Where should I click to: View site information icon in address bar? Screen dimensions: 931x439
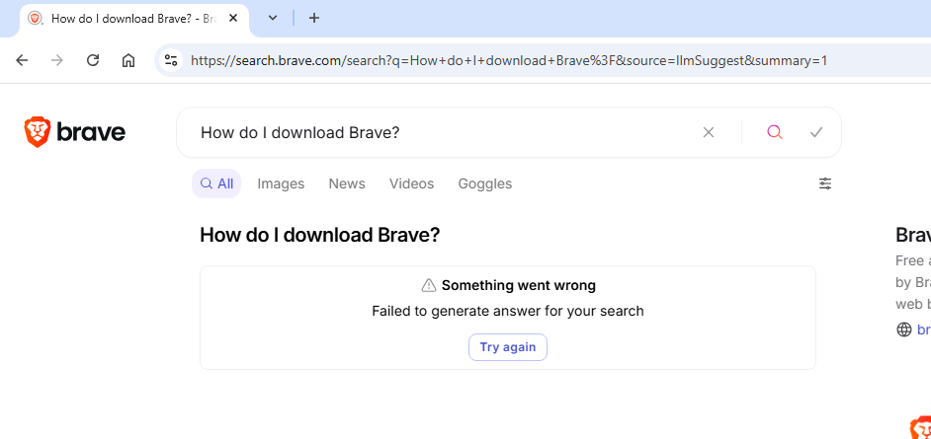click(171, 60)
